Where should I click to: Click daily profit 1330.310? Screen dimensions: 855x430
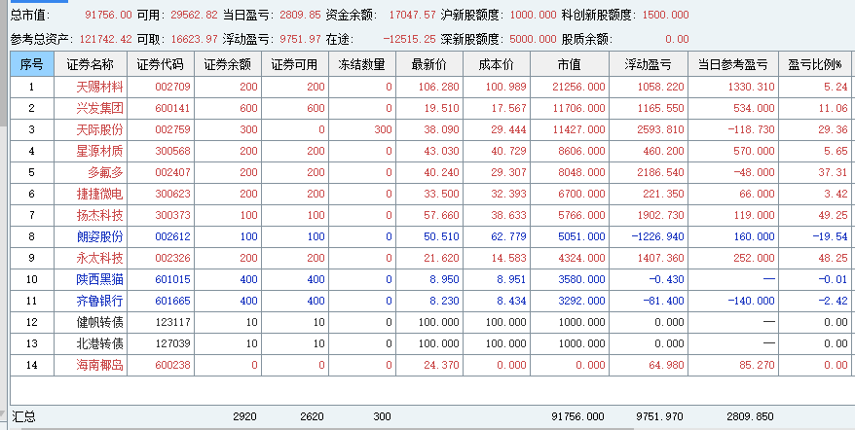point(751,87)
